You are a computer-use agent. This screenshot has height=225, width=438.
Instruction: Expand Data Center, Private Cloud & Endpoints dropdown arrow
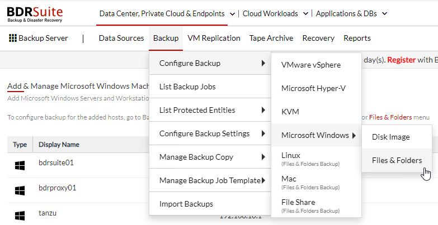click(x=232, y=14)
